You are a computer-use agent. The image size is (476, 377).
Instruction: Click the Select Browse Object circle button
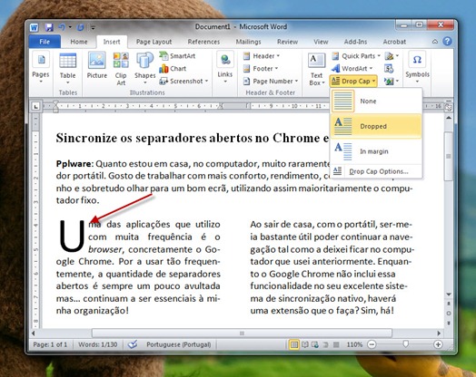[x=449, y=313]
